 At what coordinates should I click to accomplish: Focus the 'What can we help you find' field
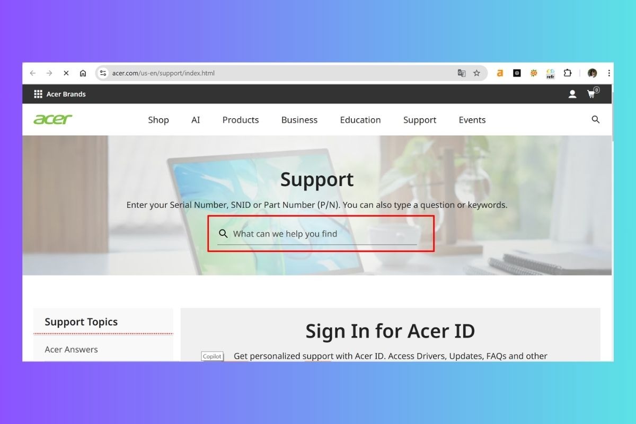point(317,234)
